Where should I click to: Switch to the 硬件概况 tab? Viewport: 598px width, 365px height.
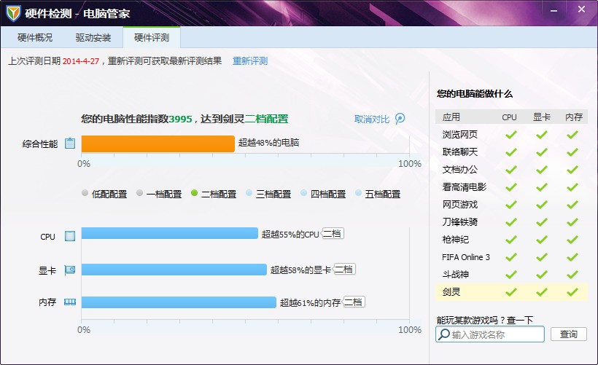[35, 37]
